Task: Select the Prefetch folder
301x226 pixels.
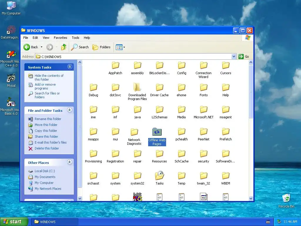Action: (x=225, y=134)
